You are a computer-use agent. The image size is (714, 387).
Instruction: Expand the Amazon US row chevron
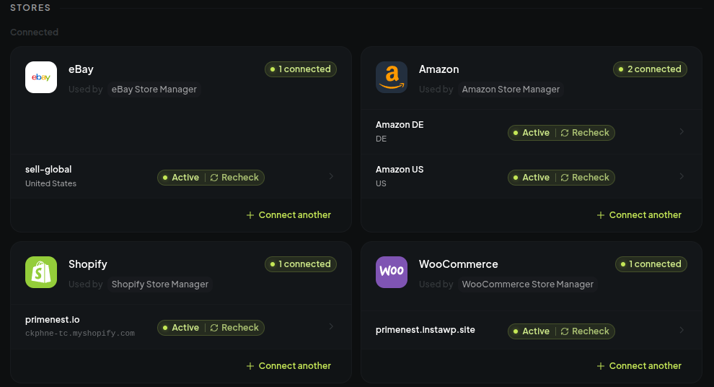pyautogui.click(x=682, y=176)
